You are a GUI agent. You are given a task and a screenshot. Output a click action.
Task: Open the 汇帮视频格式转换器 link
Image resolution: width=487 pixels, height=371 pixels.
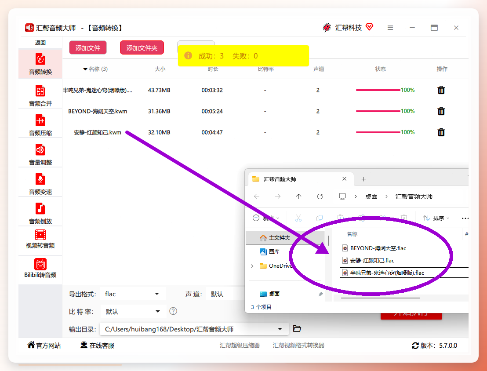(298, 346)
